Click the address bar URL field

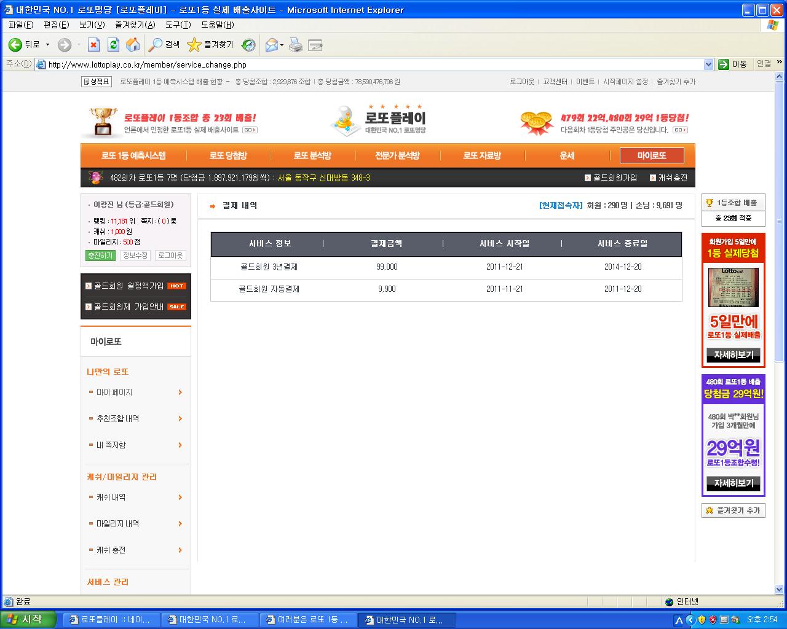(369, 64)
